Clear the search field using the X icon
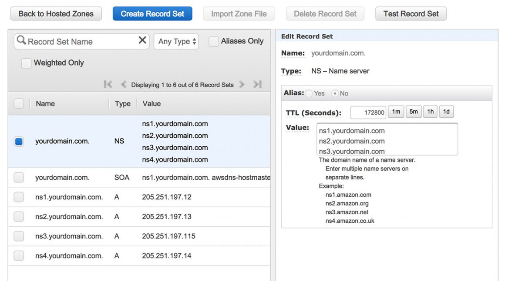Image resolution: width=505 pixels, height=281 pixels. [142, 41]
